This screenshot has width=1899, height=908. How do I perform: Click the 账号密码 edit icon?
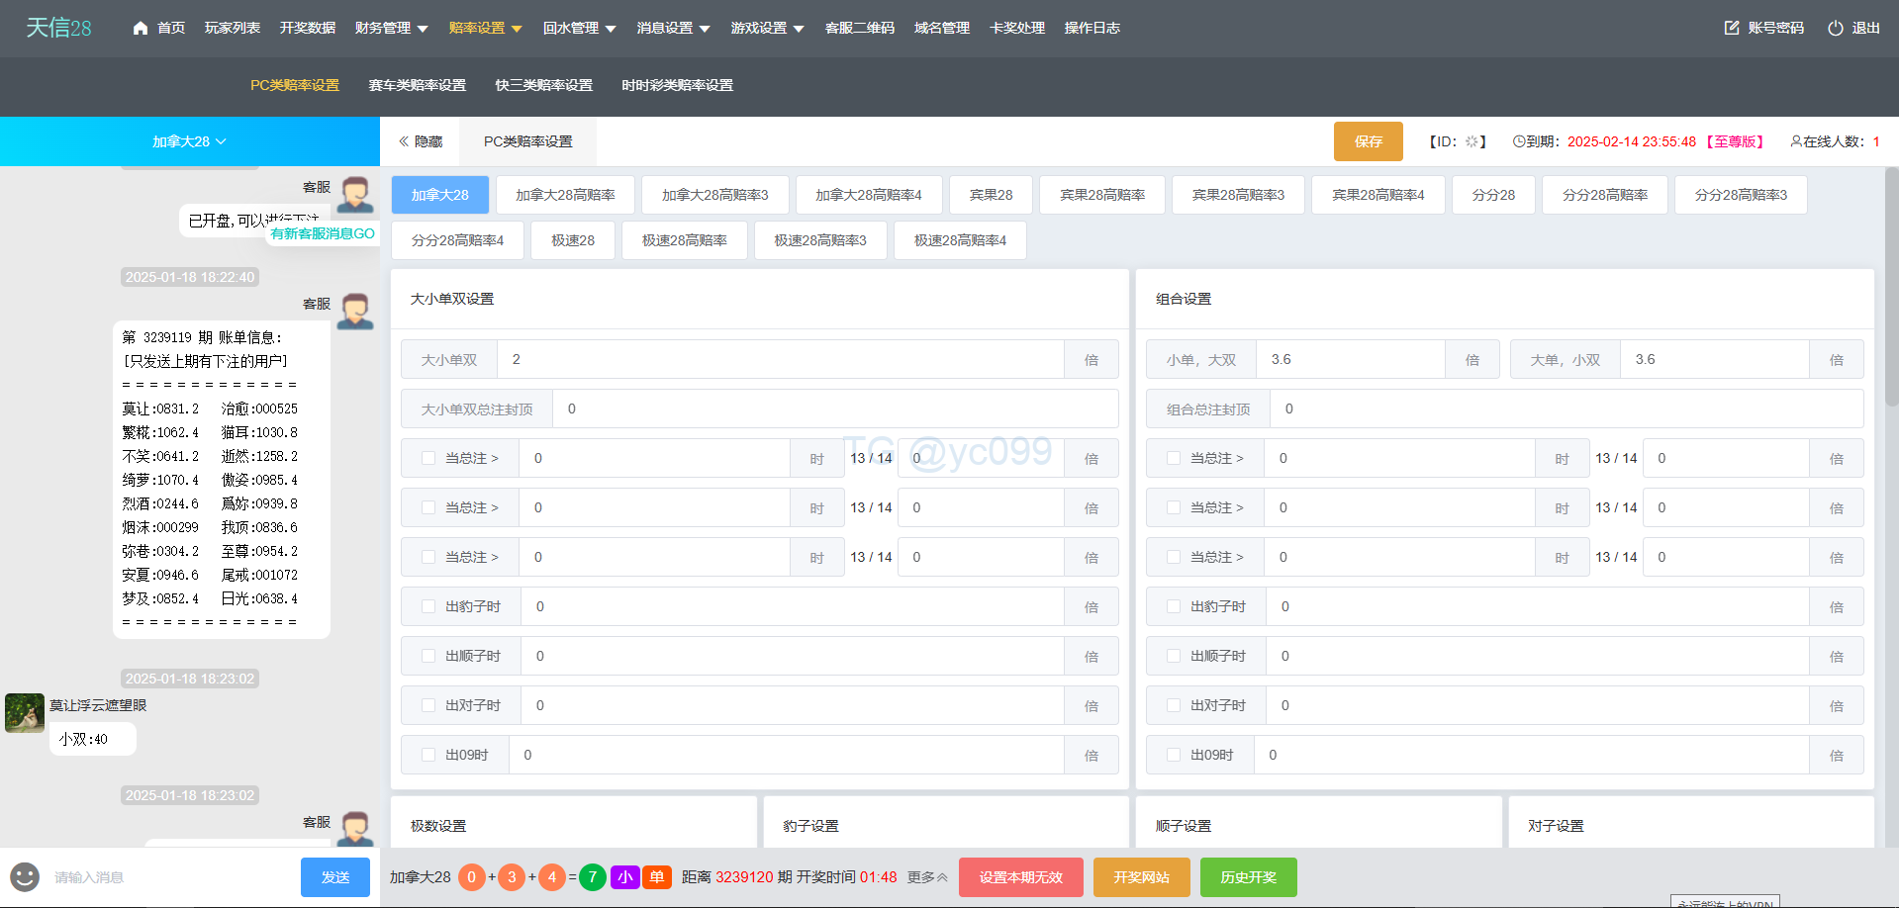coord(1731,28)
